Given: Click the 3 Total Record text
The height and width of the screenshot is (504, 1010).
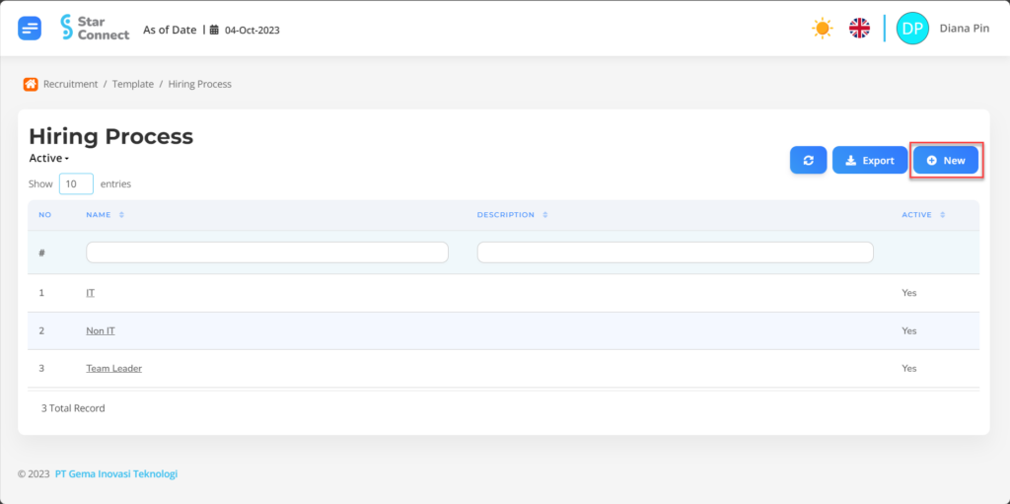Looking at the screenshot, I should point(73,408).
